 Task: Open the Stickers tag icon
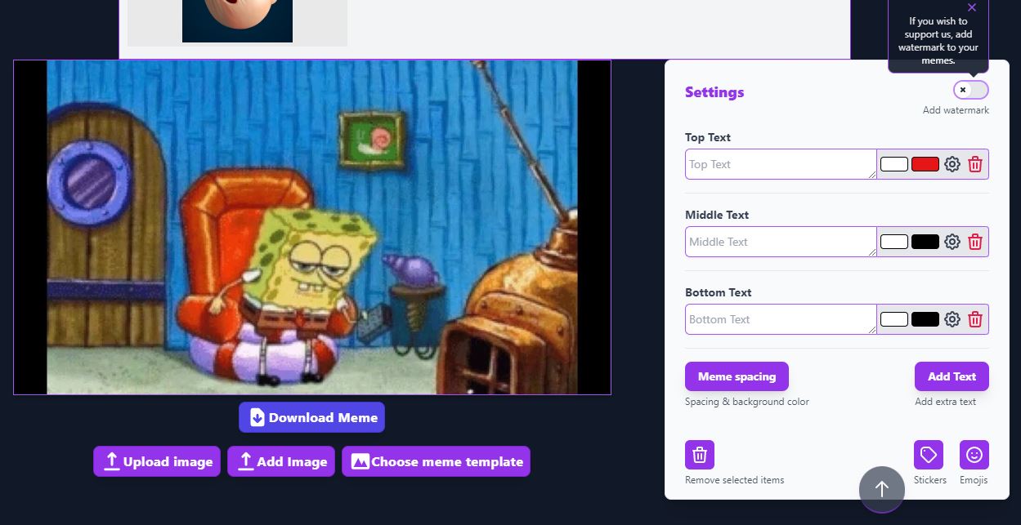(929, 455)
